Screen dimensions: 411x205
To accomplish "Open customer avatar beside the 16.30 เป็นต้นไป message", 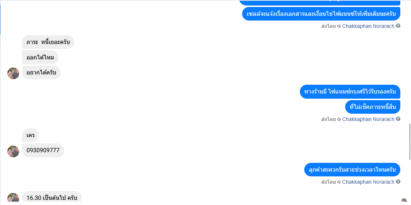I will (13, 198).
